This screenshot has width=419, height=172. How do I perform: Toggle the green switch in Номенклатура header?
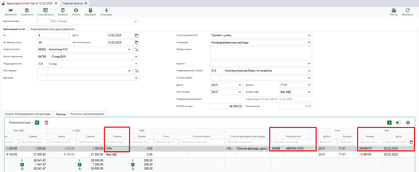pyautogui.click(x=399, y=123)
